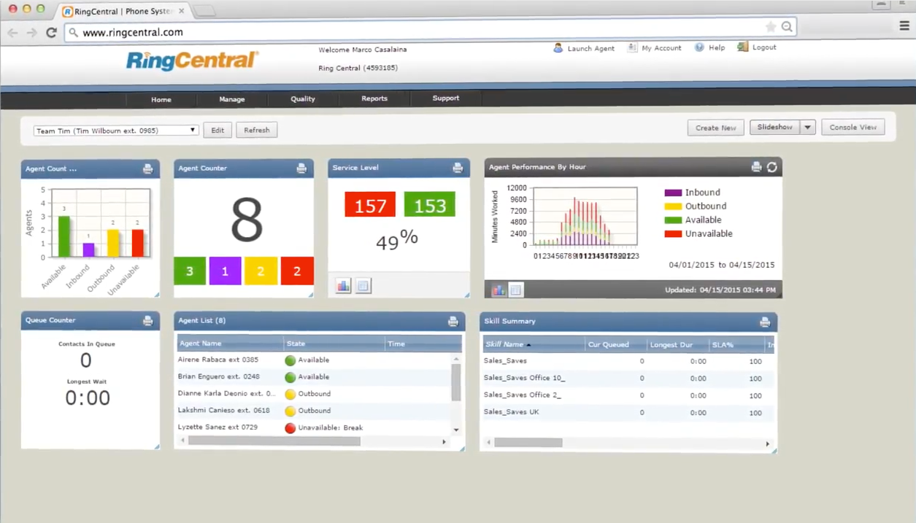Print the Agent Performance By Hour widget

pyautogui.click(x=756, y=167)
